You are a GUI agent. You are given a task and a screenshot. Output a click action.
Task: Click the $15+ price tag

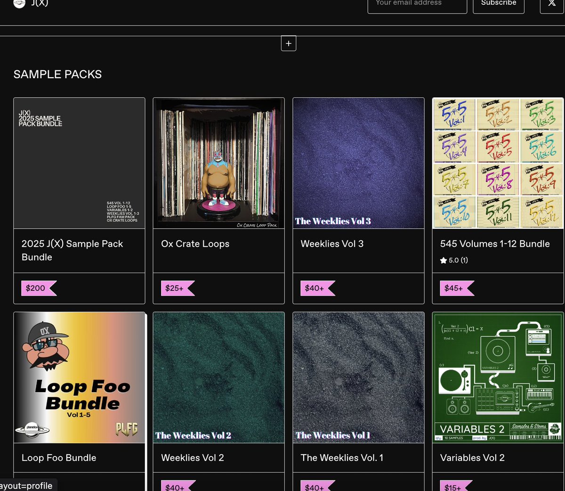(x=456, y=486)
